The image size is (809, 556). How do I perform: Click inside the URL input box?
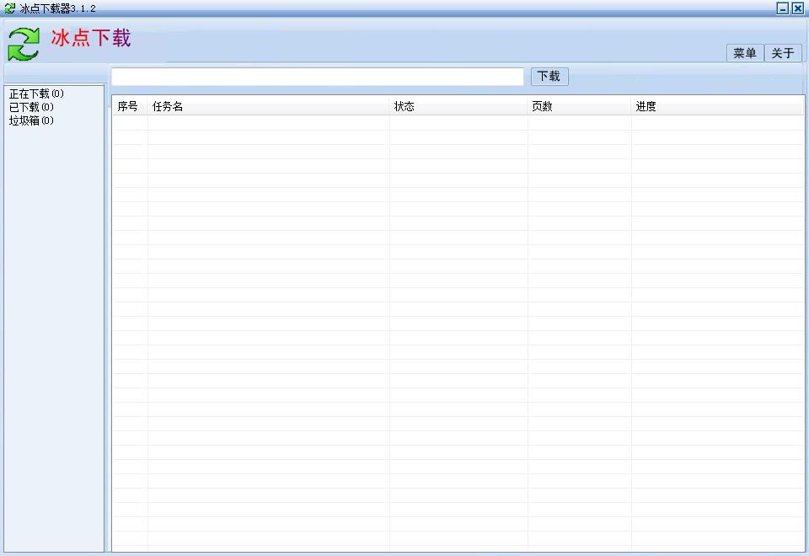(x=316, y=76)
